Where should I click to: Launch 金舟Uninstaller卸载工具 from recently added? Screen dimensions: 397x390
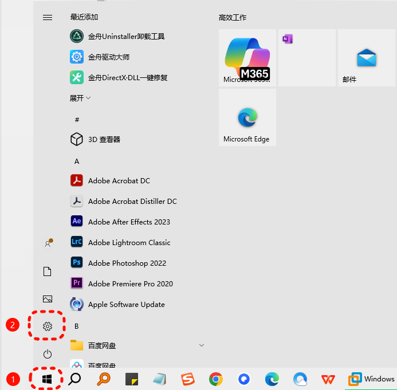(x=117, y=36)
